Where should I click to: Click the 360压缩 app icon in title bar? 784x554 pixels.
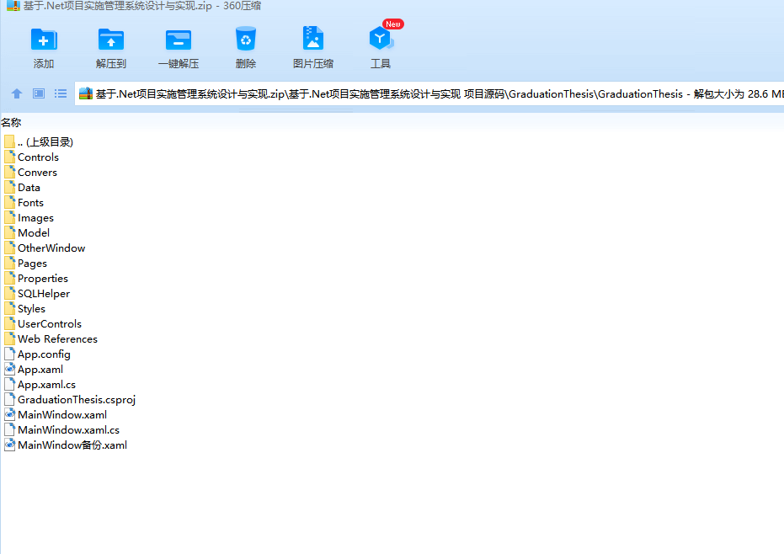tap(13, 6)
